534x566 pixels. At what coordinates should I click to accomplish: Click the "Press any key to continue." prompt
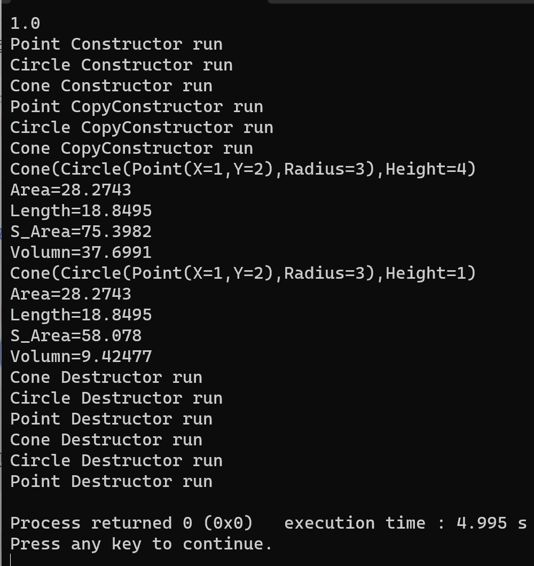click(x=142, y=544)
